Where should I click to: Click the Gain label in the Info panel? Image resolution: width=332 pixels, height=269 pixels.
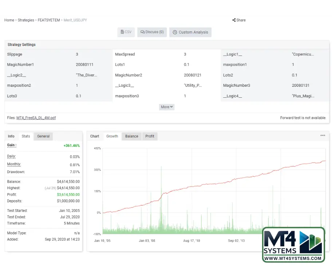point(12,145)
